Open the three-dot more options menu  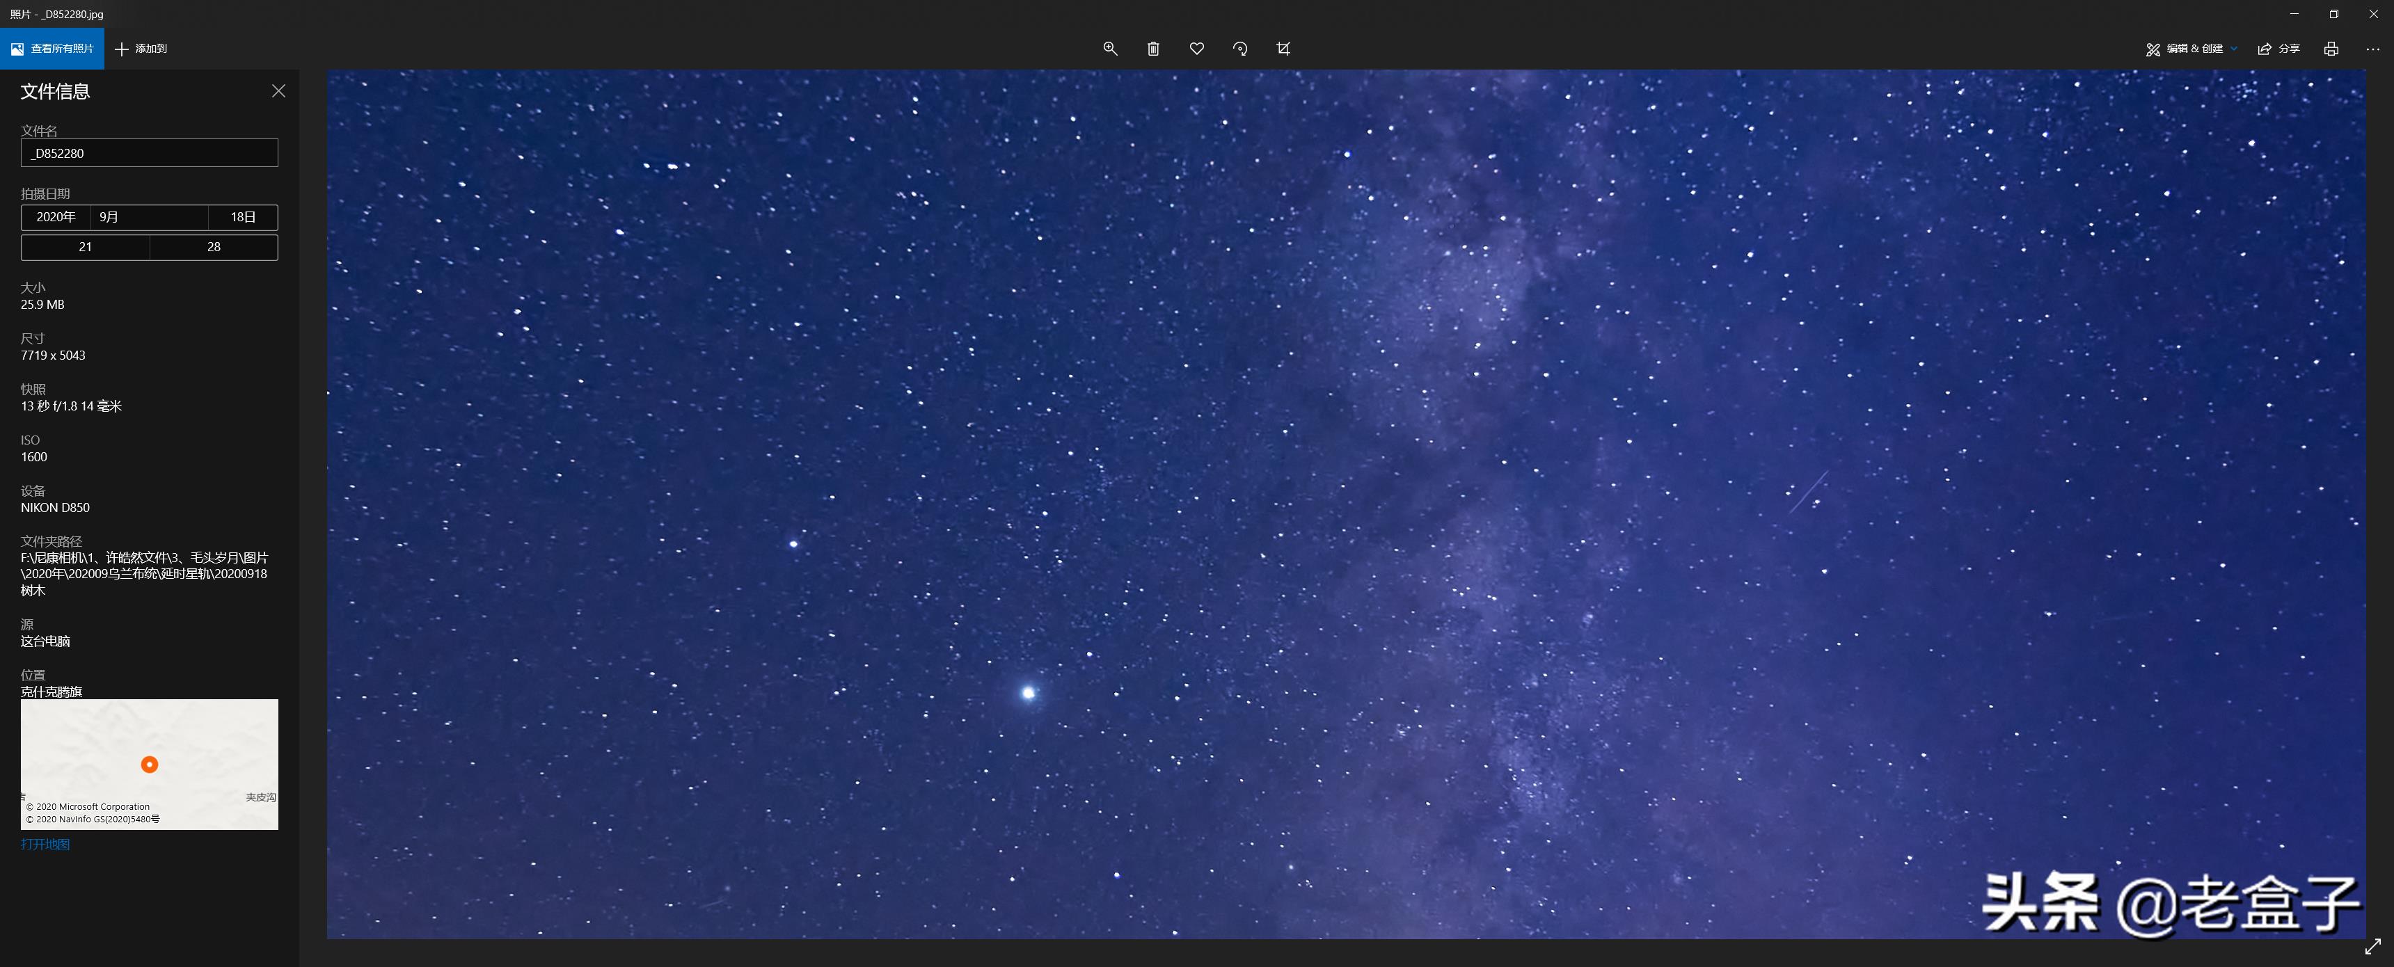[2372, 48]
